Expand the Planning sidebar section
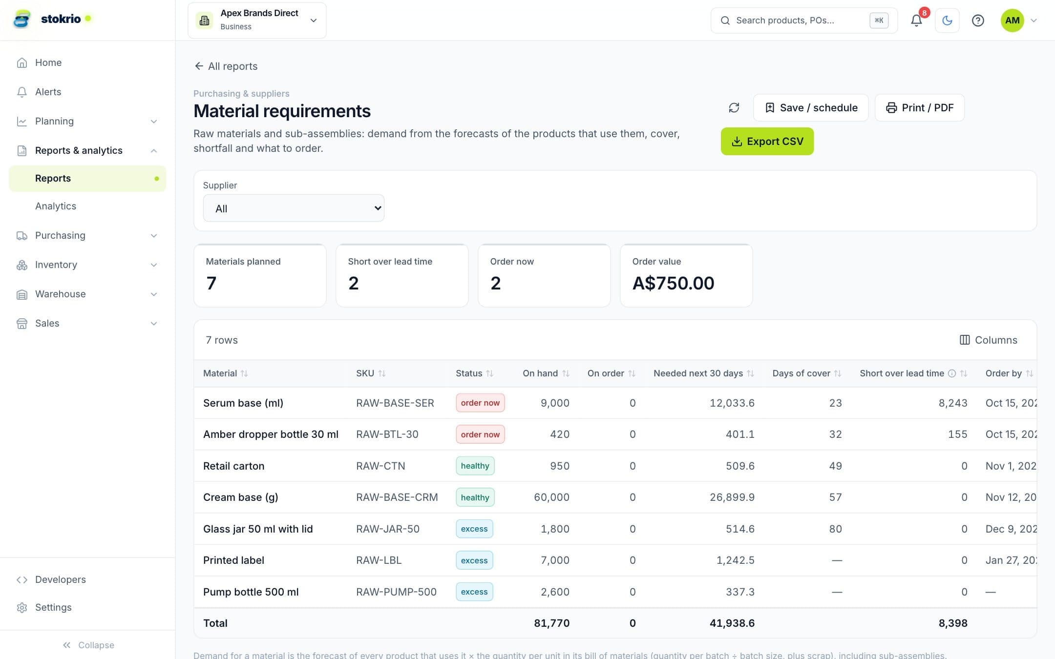Viewport: 1055px width, 659px height. pyautogui.click(x=154, y=121)
